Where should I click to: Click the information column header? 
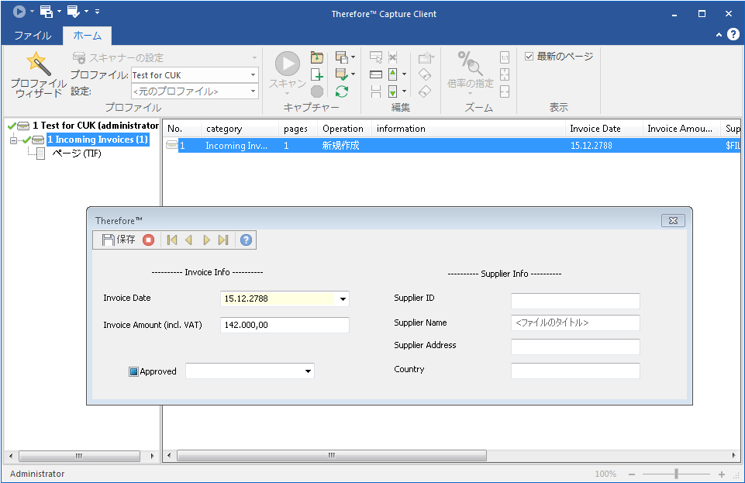468,129
